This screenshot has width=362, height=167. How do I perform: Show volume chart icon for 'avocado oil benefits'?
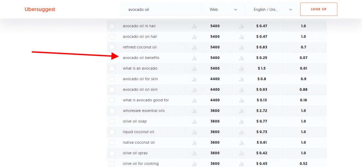[194, 58]
